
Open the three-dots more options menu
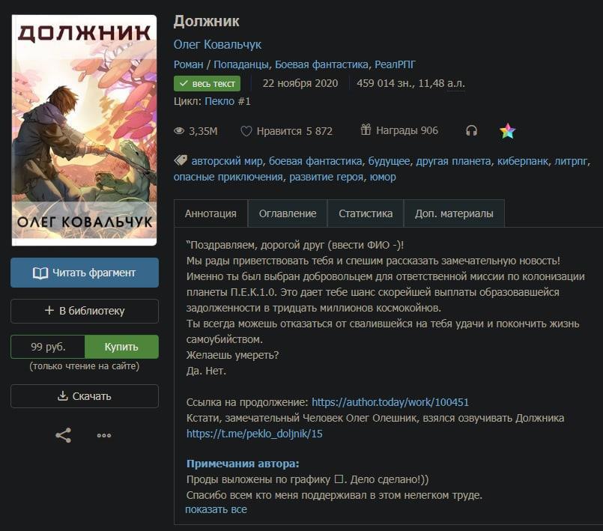(x=104, y=435)
